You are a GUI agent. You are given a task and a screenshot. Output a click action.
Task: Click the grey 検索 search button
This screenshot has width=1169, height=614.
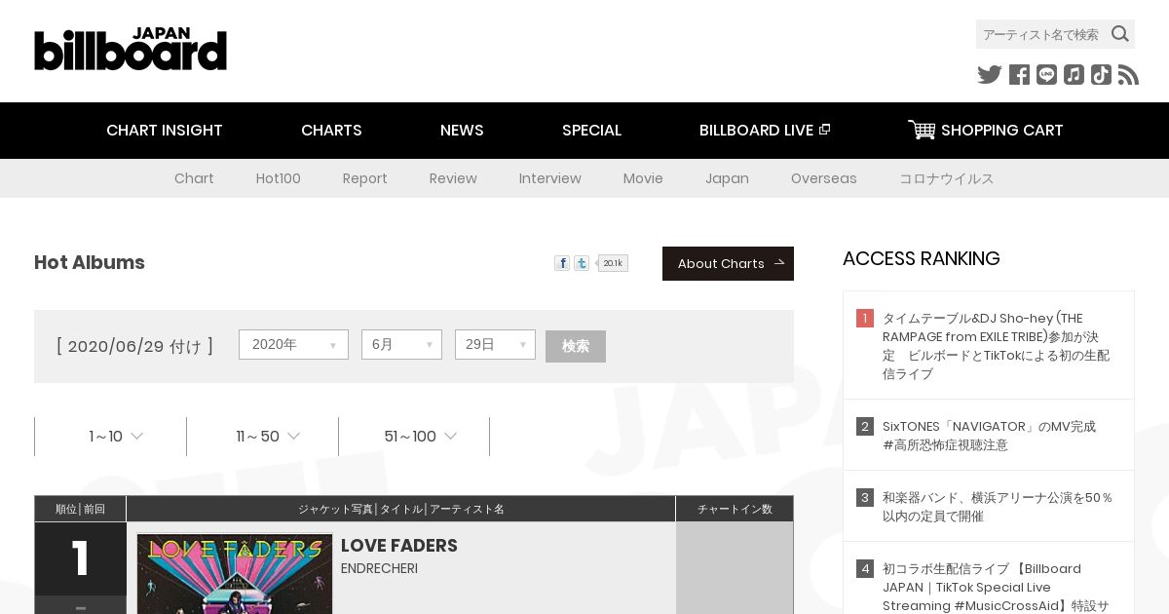(x=576, y=346)
